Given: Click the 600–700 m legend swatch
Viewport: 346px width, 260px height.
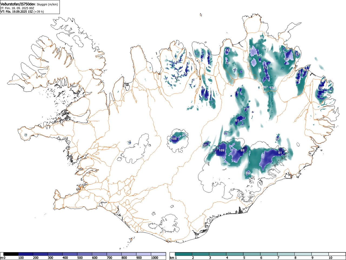Looking at the screenshot, I should pyautogui.click(x=99, y=254).
